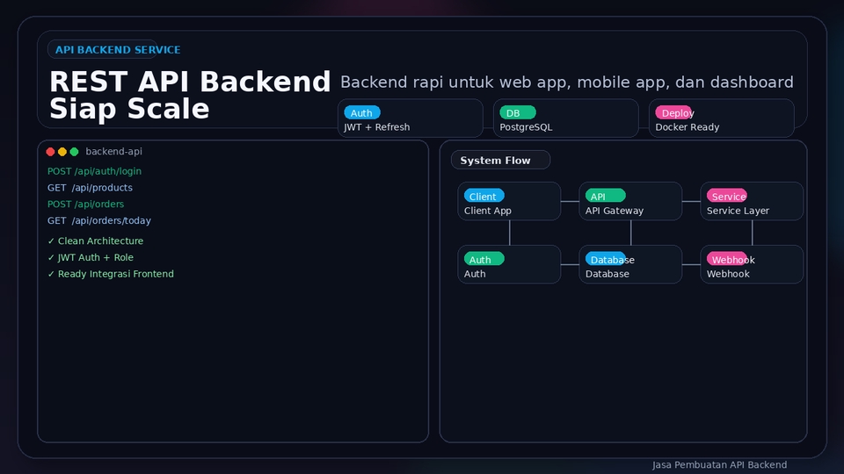844x474 pixels.
Task: Select the Docker Ready Deploy card
Action: point(721,118)
